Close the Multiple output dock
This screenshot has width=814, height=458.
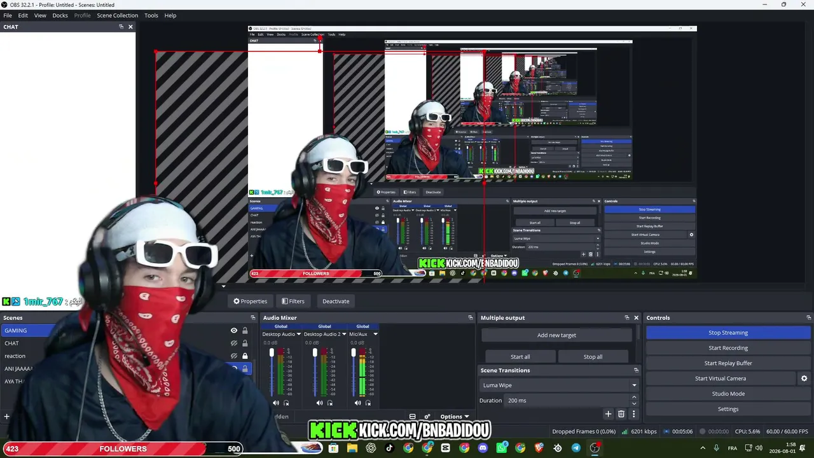click(636, 317)
